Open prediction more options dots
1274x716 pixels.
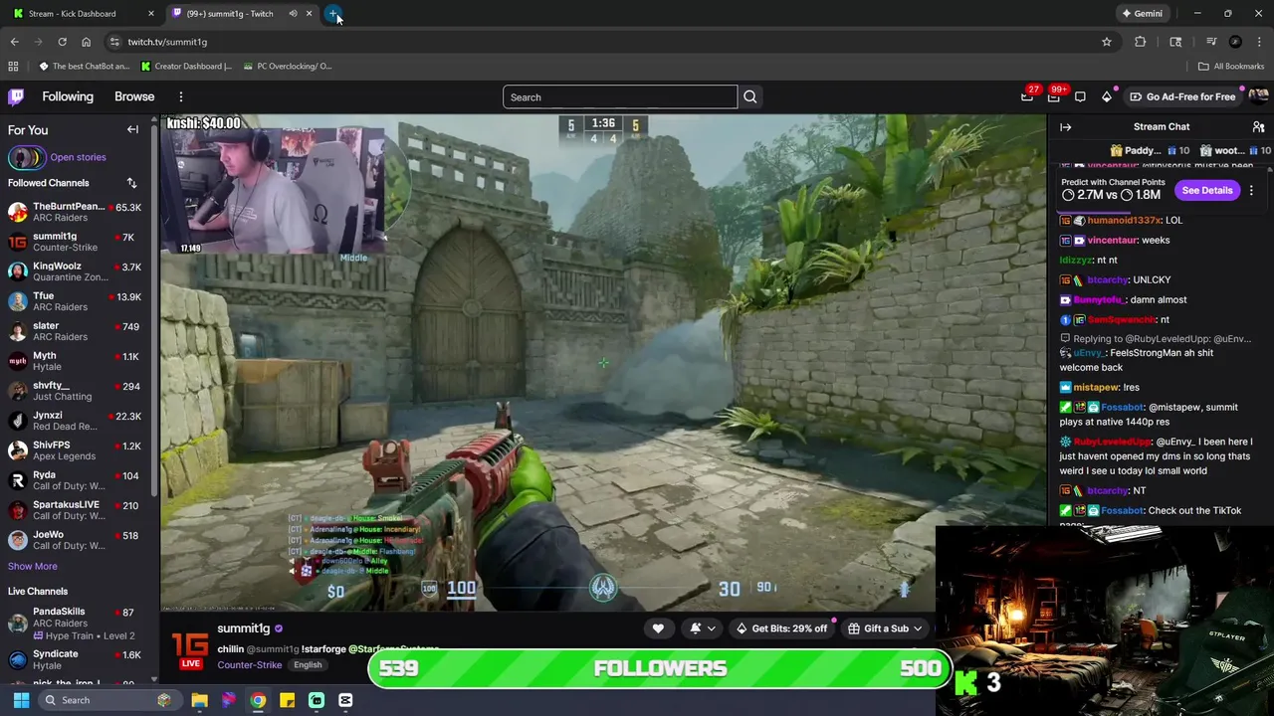1251,190
